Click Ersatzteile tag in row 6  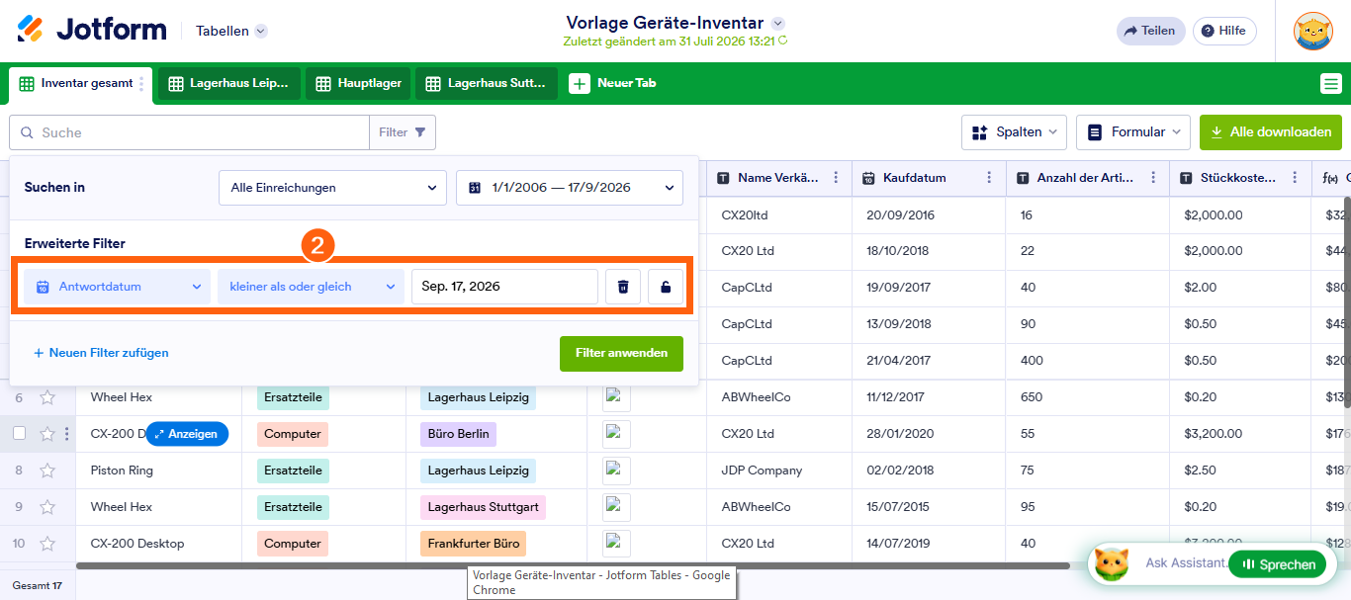click(293, 397)
